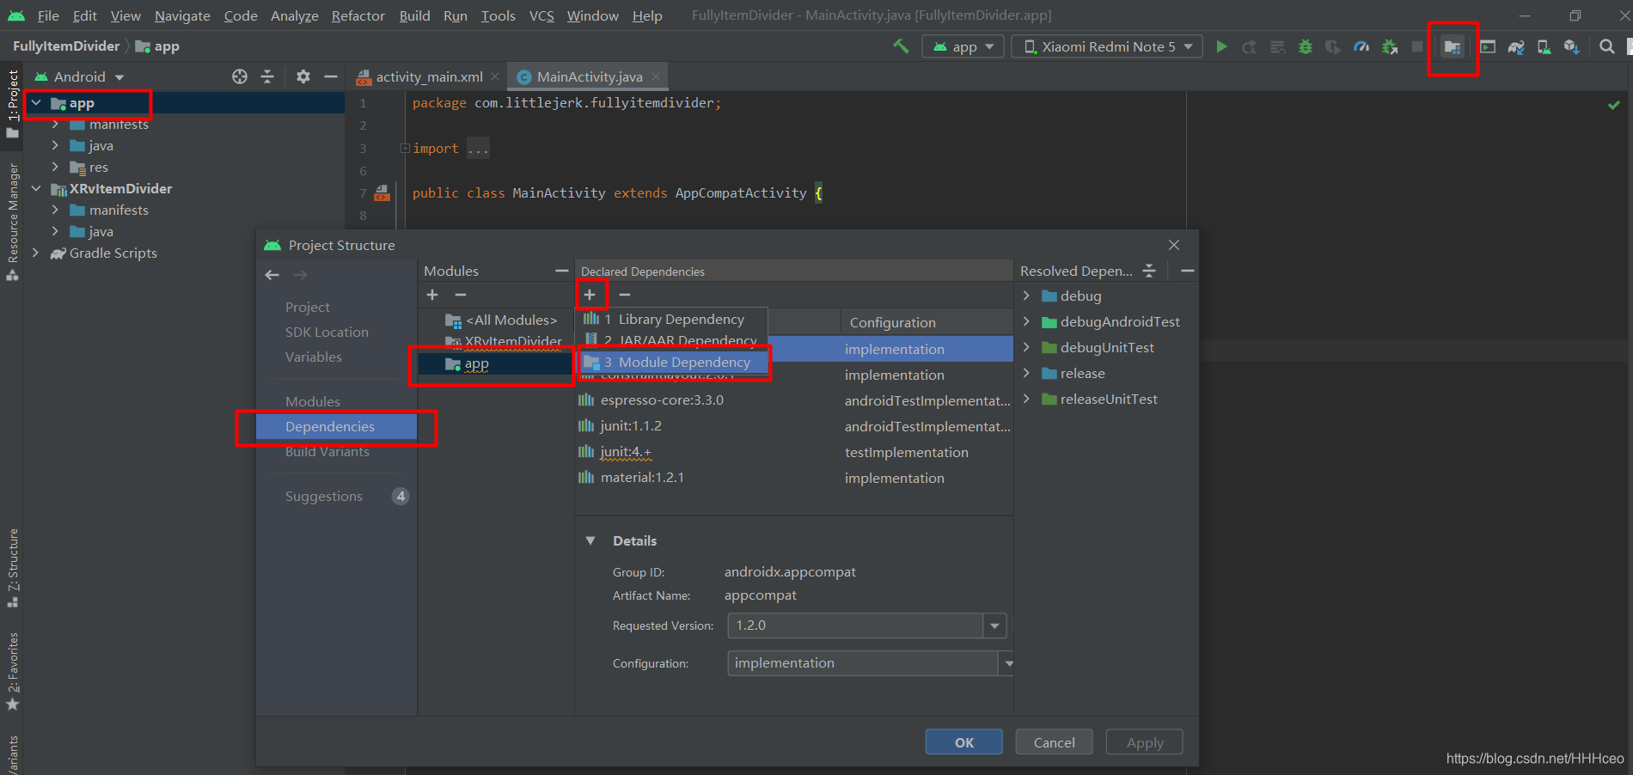1633x775 pixels.
Task: Select the junit:1.1.2 dependency row
Action: pyautogui.click(x=793, y=425)
